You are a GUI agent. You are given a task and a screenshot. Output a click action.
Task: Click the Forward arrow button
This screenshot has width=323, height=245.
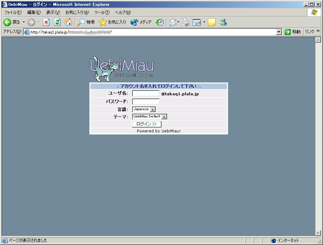click(x=31, y=22)
